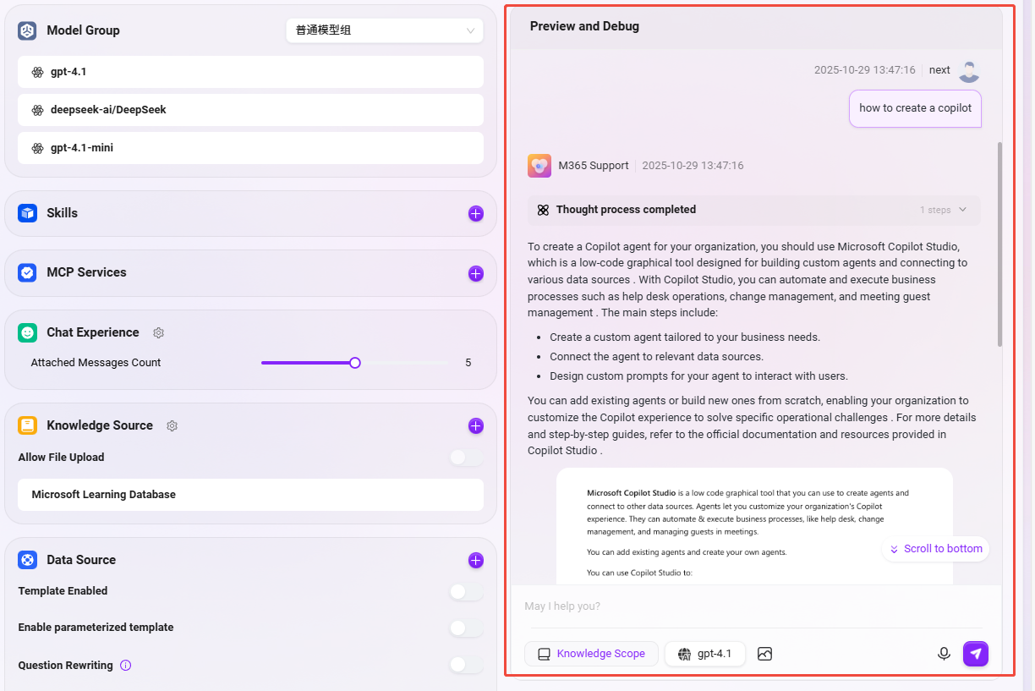Viewport: 1035px width, 691px height.
Task: Click the May I help you input field
Action: tap(727, 606)
